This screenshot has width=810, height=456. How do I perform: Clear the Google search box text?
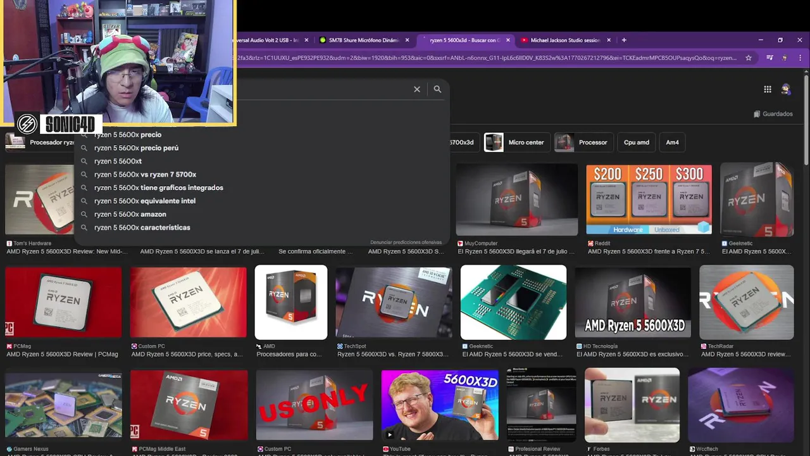[417, 89]
